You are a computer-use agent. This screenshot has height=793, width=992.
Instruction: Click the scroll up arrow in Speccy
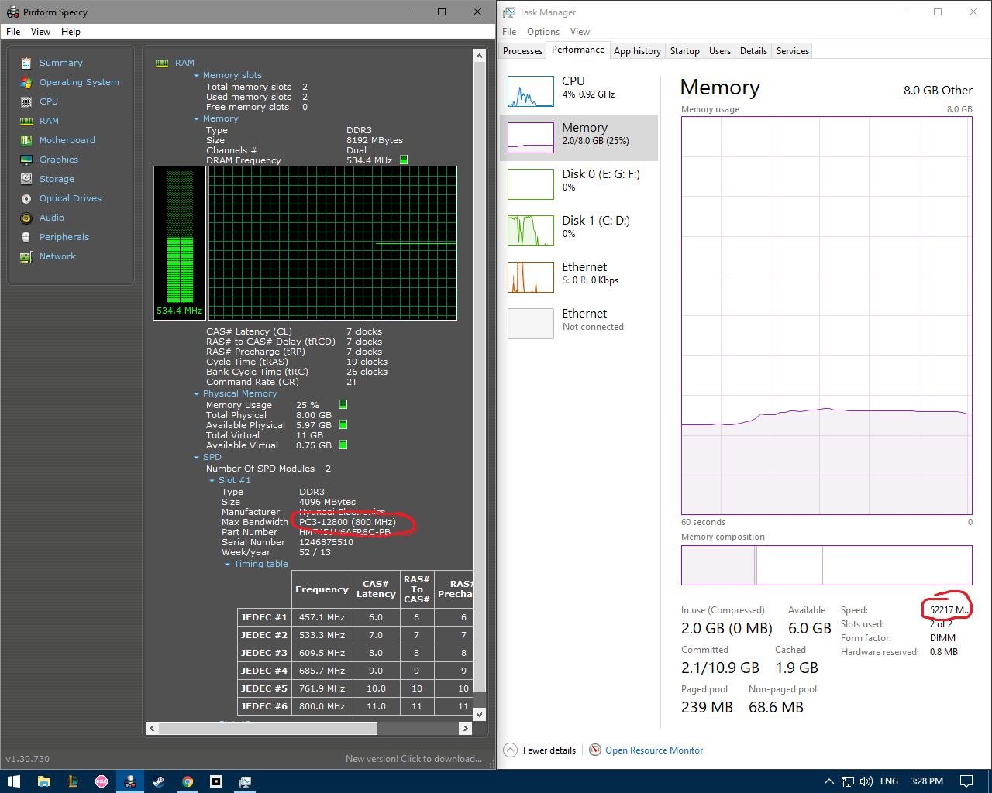pos(479,56)
